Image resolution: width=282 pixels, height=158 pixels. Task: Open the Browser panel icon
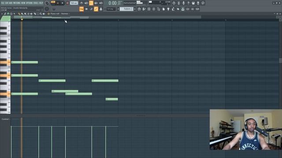tap(159, 9)
